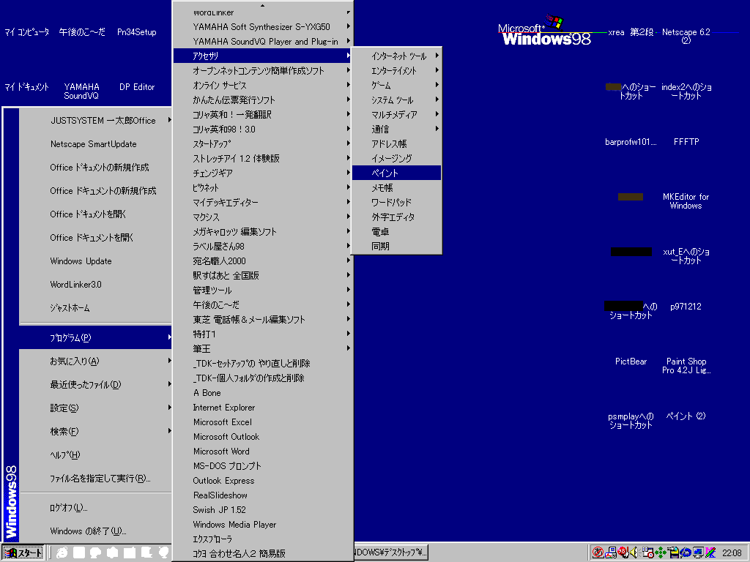
Task: Open the speaker volume tray icon
Action: click(634, 552)
